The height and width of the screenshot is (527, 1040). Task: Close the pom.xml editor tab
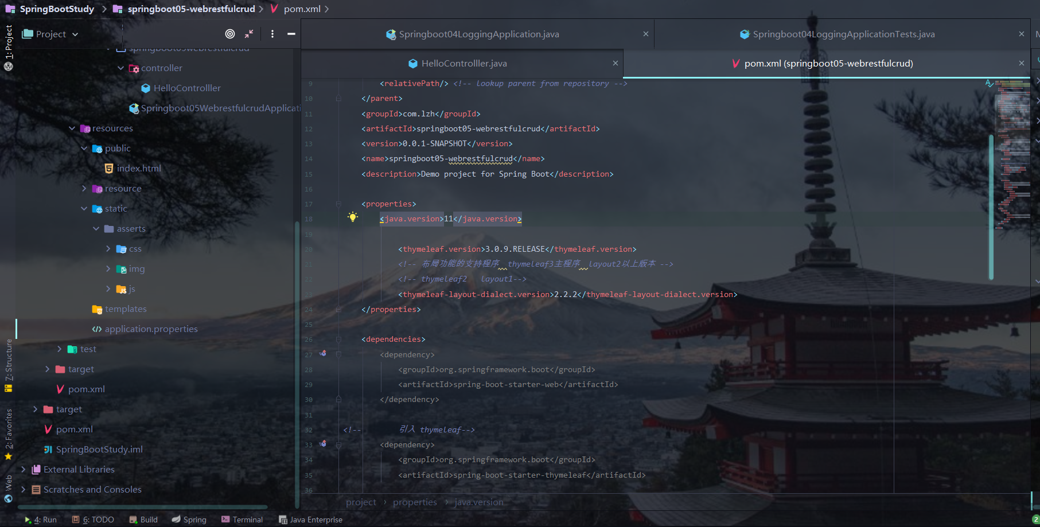point(1022,63)
